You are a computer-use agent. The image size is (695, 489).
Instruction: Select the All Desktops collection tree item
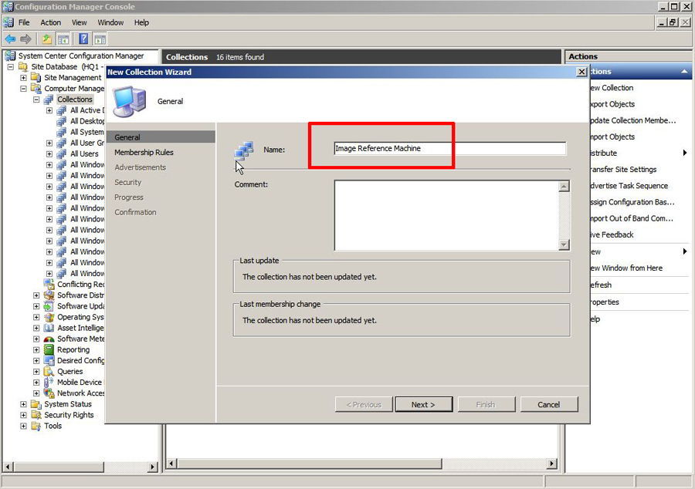pos(86,121)
